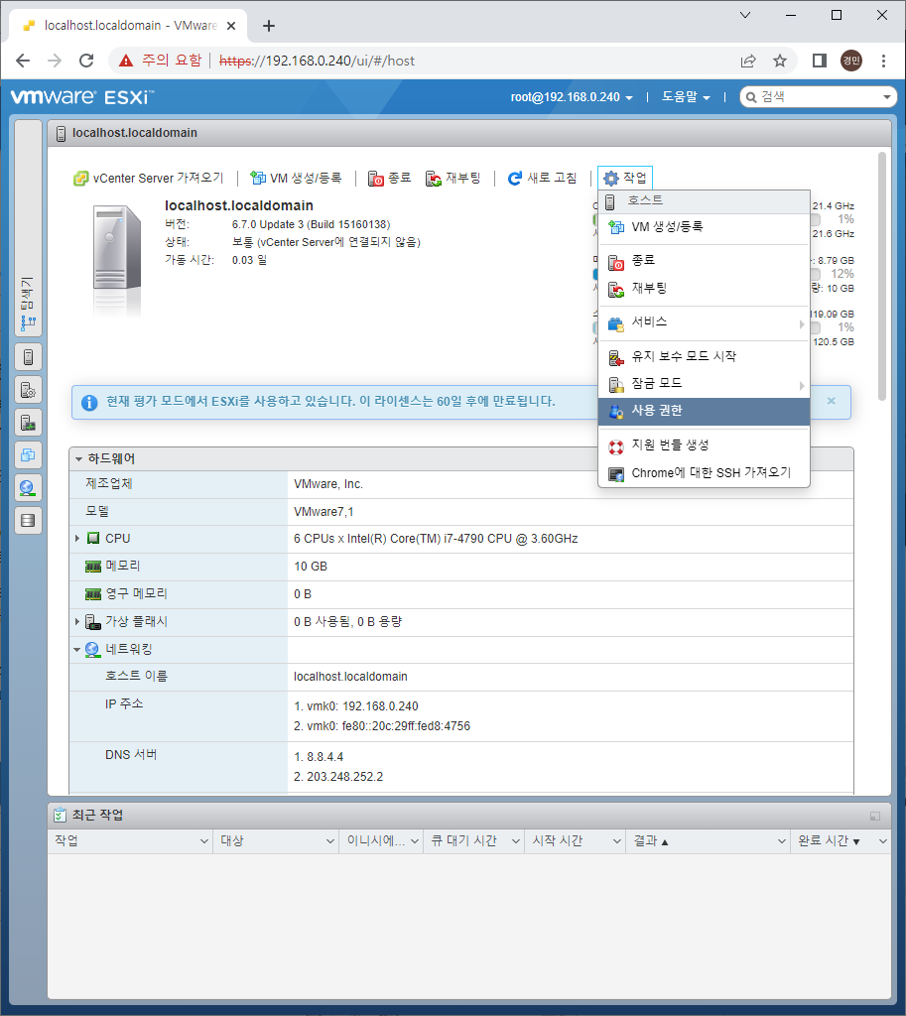Click the VMware7,1 model value
Viewport: 906px width, 1016px height.
[x=324, y=512]
